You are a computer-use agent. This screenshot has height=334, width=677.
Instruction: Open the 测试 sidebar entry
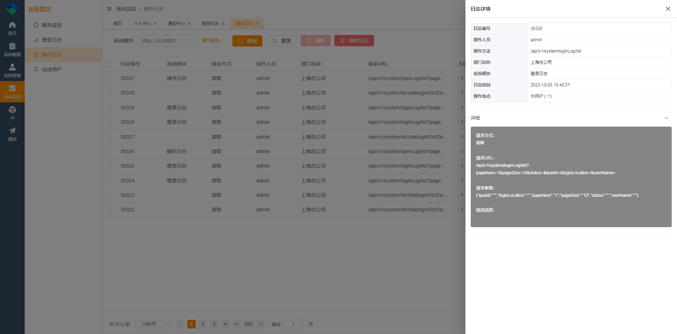tap(12, 134)
